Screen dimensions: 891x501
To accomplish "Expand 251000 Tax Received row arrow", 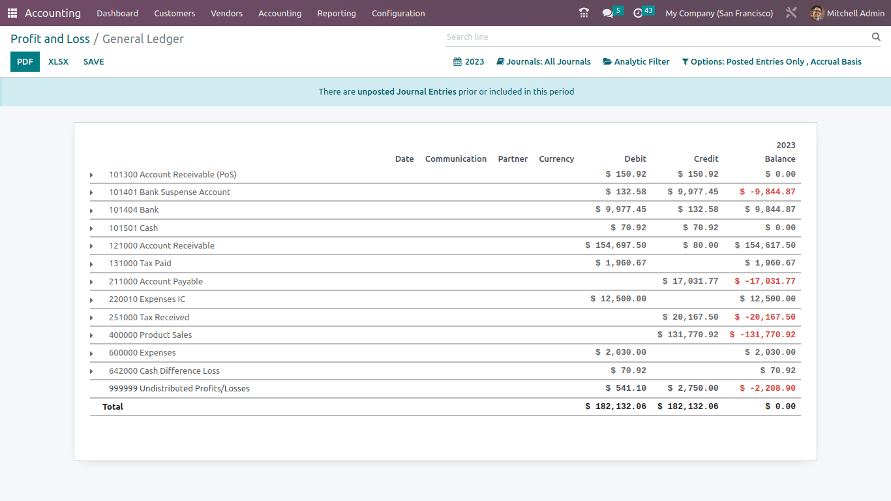I will click(x=91, y=318).
